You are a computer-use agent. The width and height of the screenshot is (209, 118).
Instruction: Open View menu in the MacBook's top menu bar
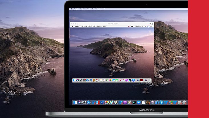(89, 9)
